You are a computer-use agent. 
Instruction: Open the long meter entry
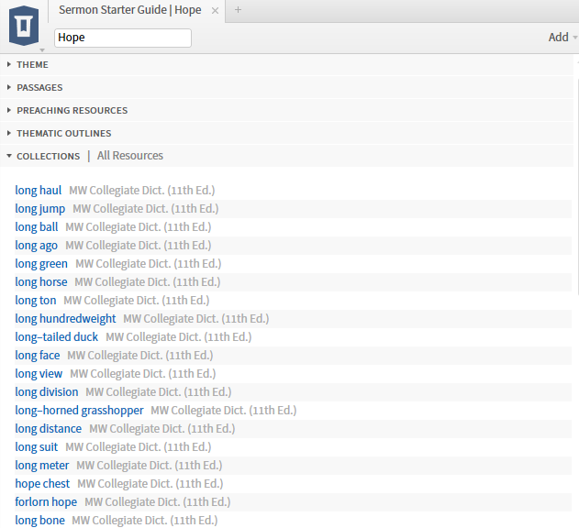click(x=41, y=466)
